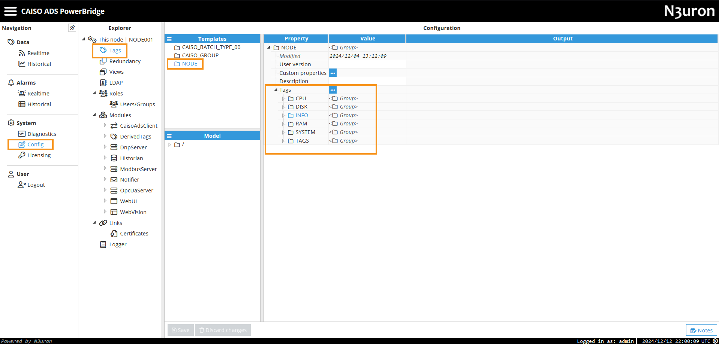Click the DnpServer module icon
The height and width of the screenshot is (344, 719).
[x=114, y=147]
